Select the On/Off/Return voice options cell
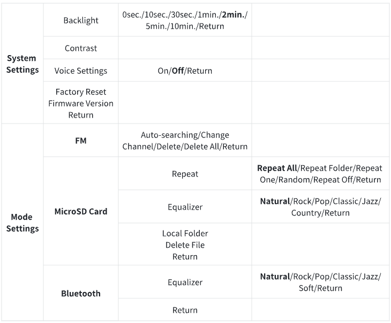Viewport: 391px width, 323px height. point(185,71)
